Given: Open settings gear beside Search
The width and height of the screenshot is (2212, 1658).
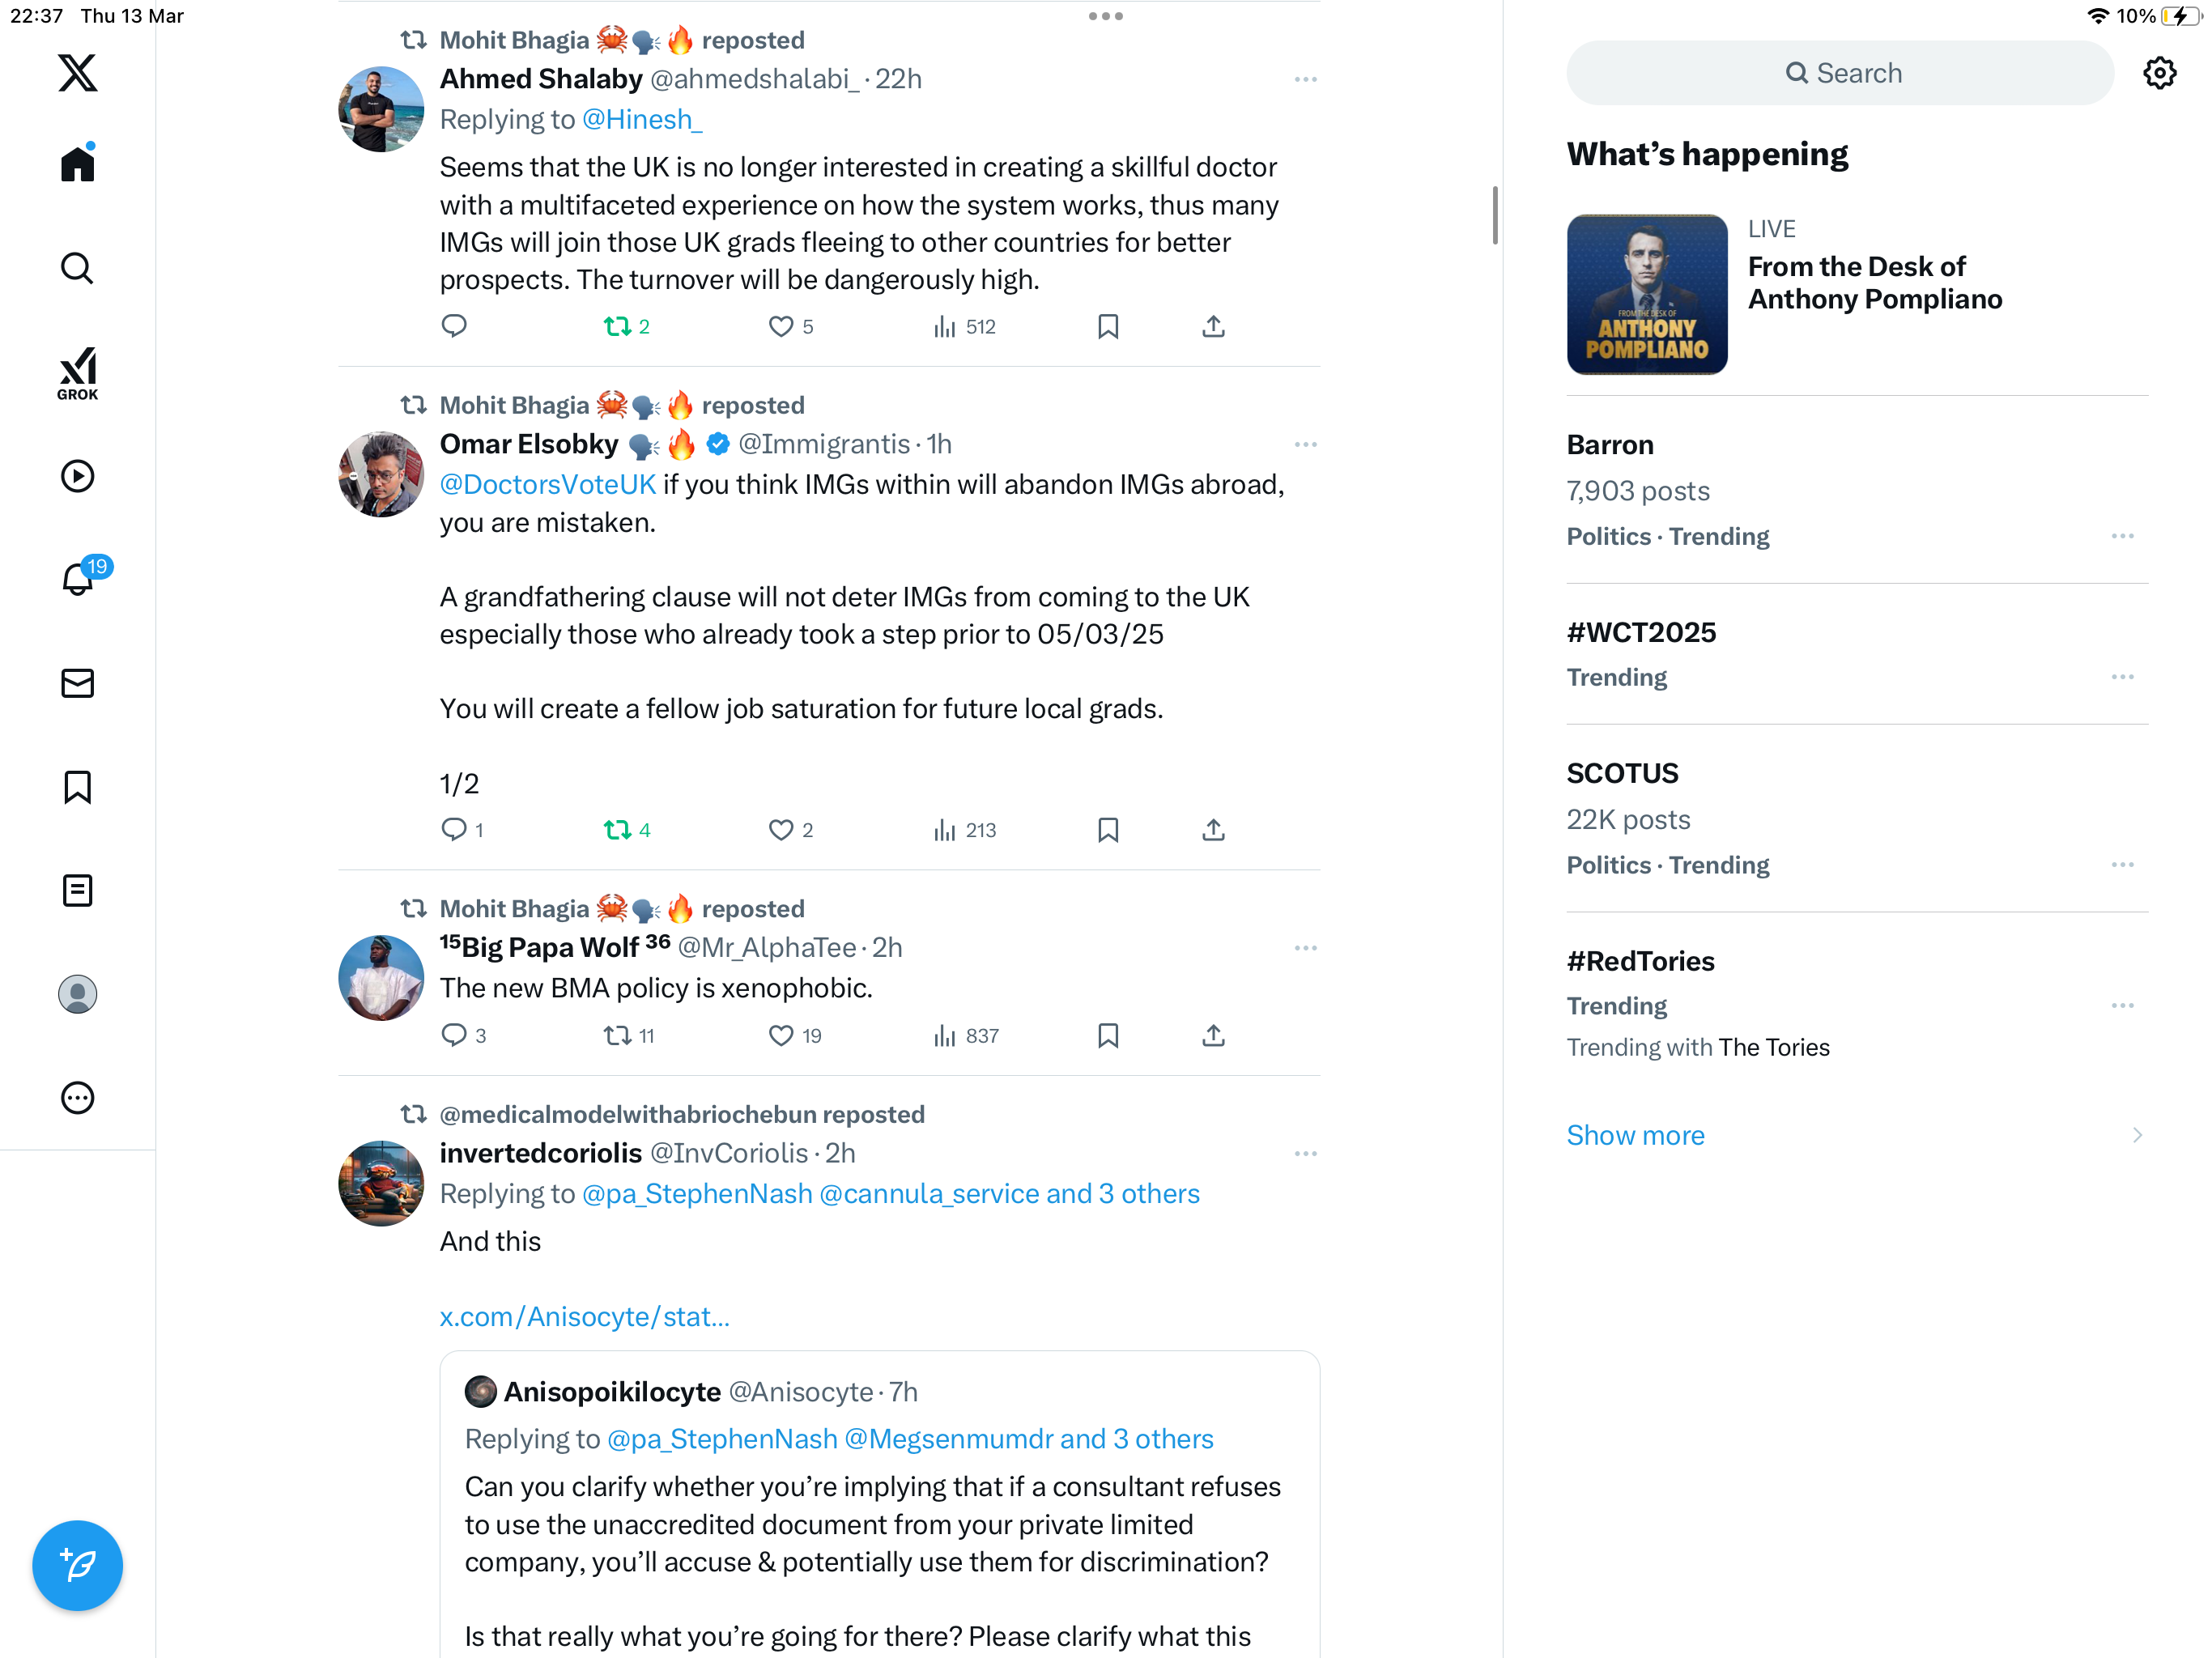Looking at the screenshot, I should [x=2159, y=73].
